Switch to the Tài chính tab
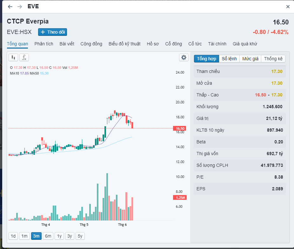Screen dimensions: 294x249 point(217,44)
